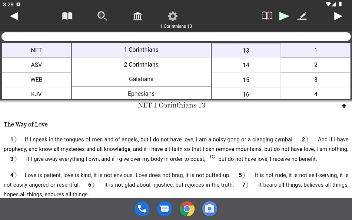Pick Galatians from the book list

pyautogui.click(x=141, y=79)
